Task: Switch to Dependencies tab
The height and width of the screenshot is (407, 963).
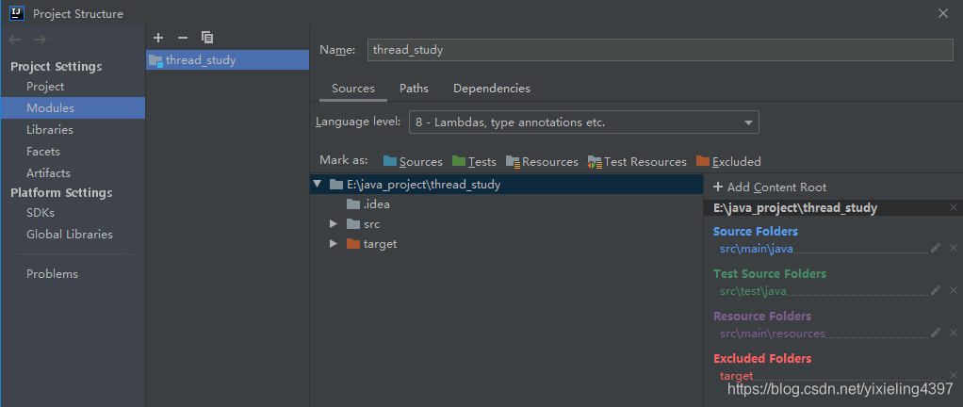Action: click(492, 89)
